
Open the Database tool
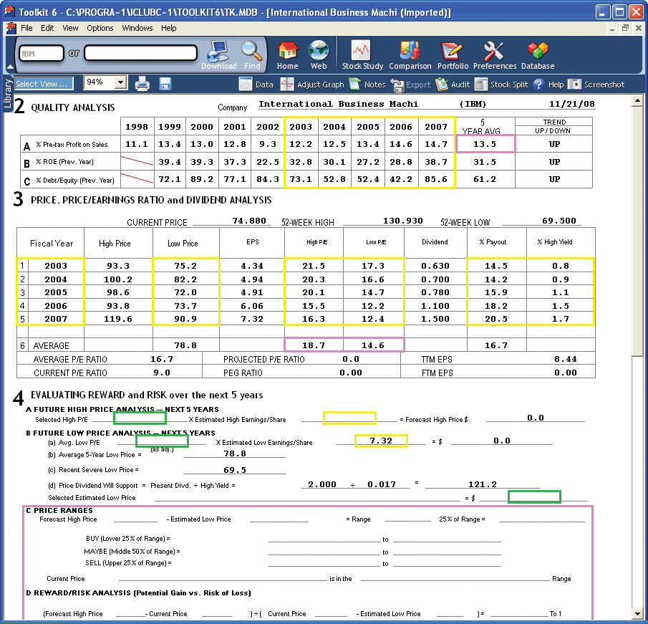coord(537,54)
